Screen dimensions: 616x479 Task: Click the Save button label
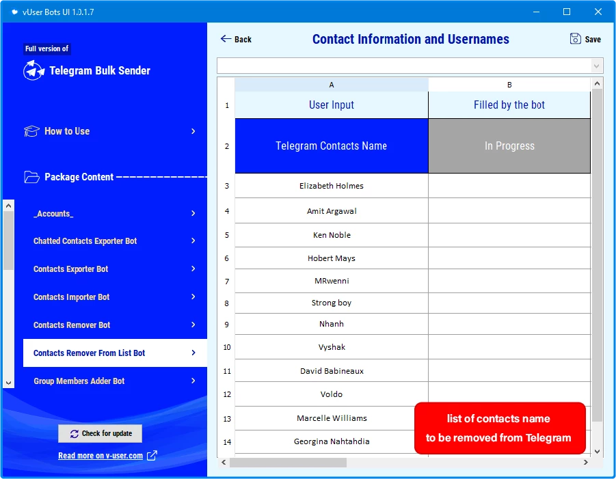pos(593,39)
